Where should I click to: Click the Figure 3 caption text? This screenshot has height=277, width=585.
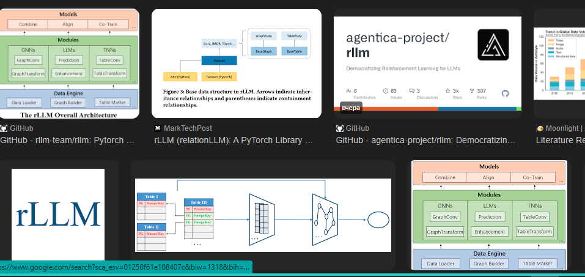237,98
